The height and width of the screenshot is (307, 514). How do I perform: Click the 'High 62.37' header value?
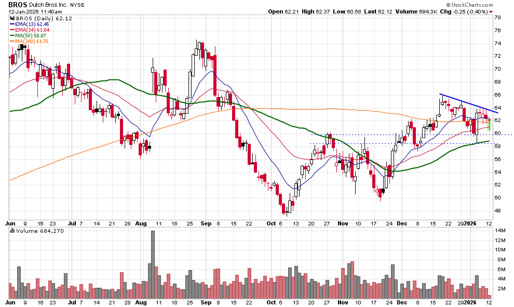coord(316,11)
